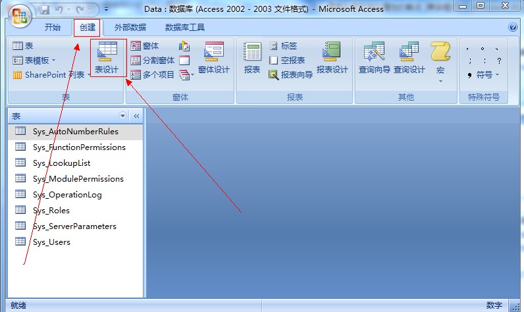Insert the 。 full stop symbol
Viewport: 524px width, 312px height.
[483, 49]
